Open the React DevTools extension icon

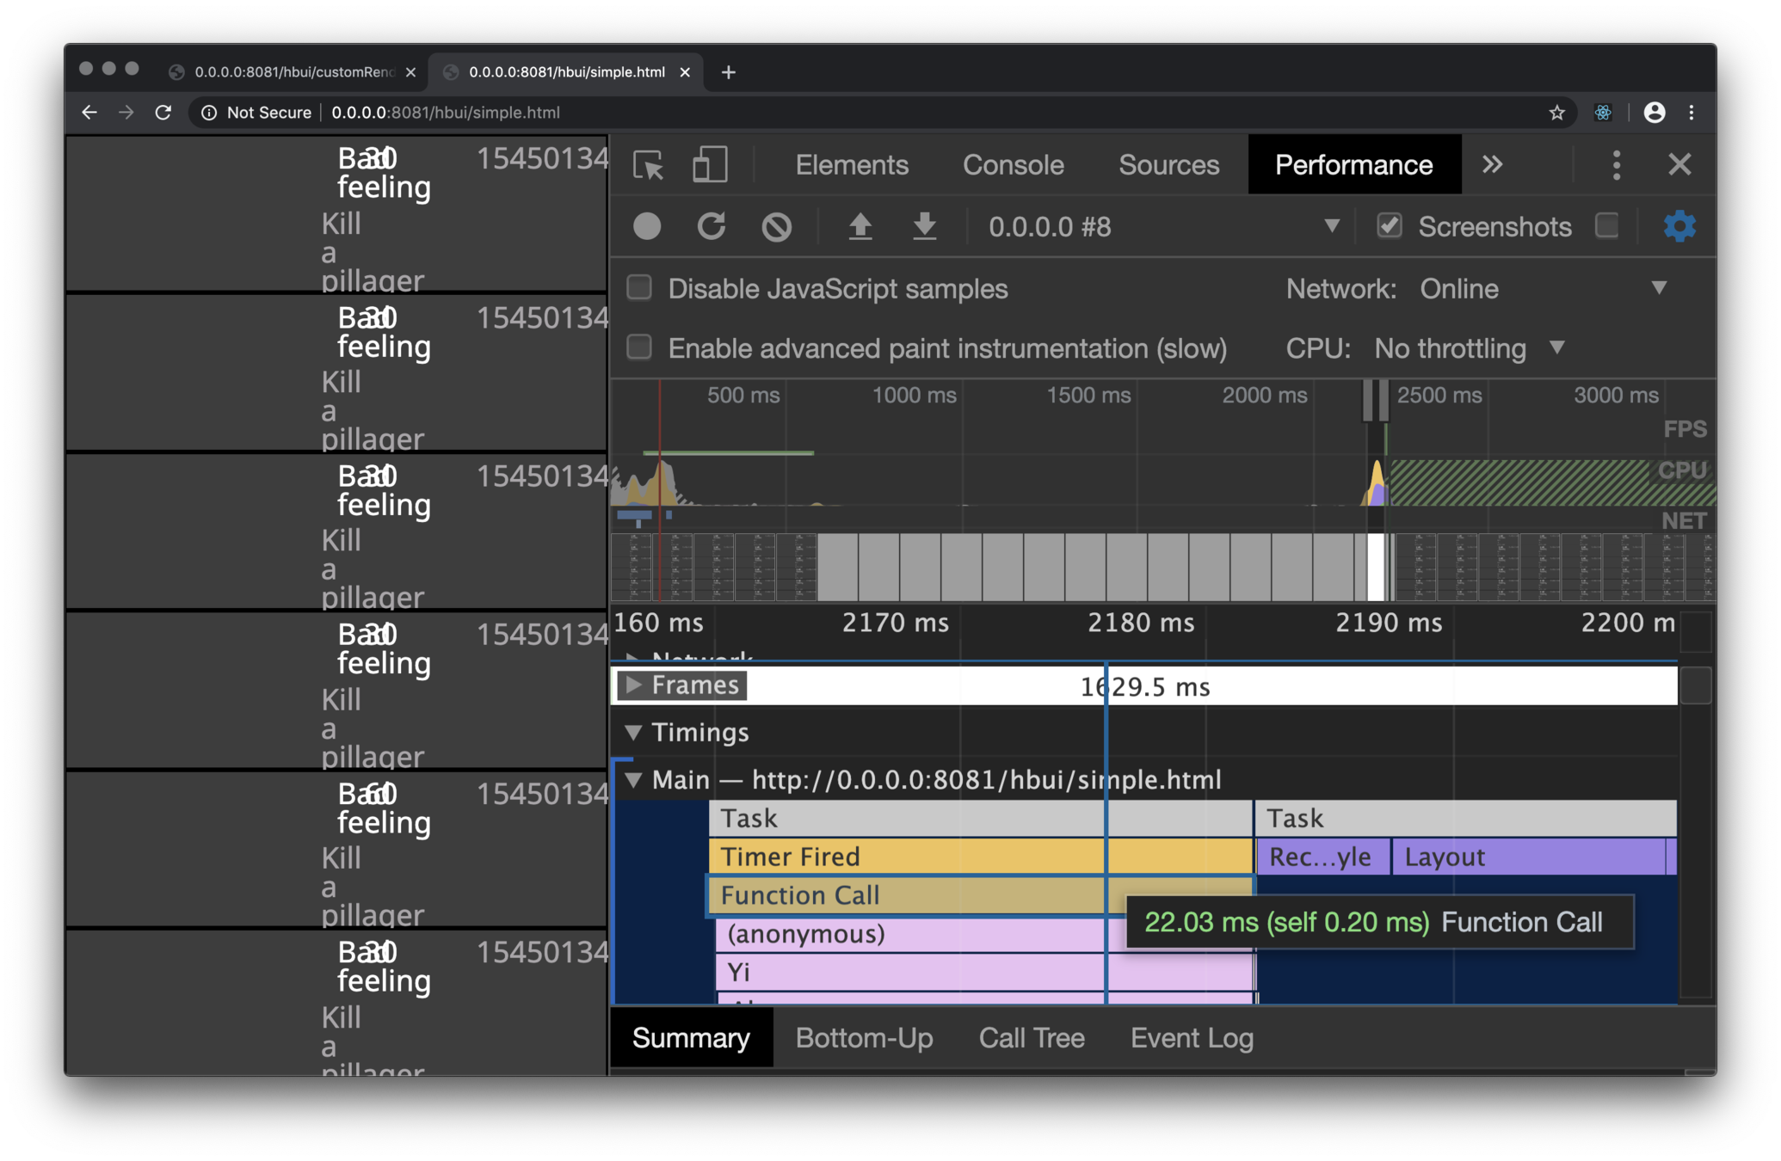click(1602, 113)
